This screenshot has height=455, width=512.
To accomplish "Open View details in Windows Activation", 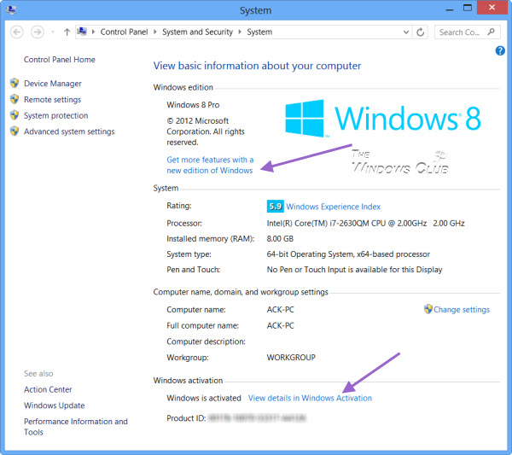I will pos(310,398).
